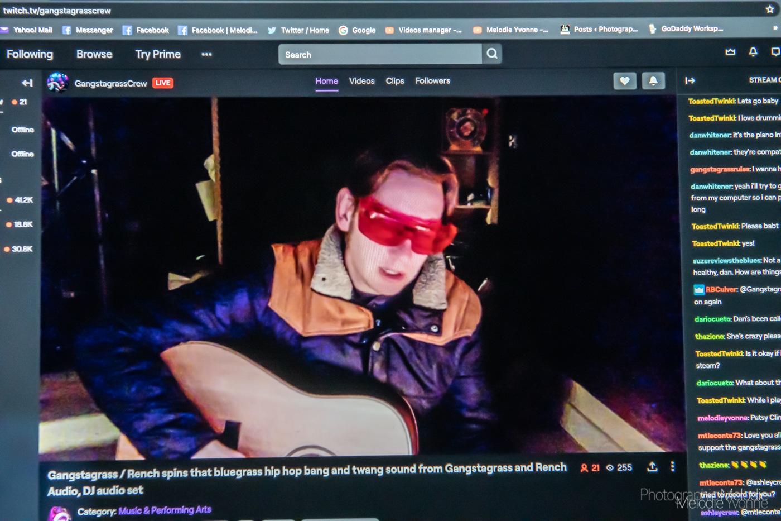The height and width of the screenshot is (521, 781).
Task: Switch to the Videos tab
Action: pos(361,81)
